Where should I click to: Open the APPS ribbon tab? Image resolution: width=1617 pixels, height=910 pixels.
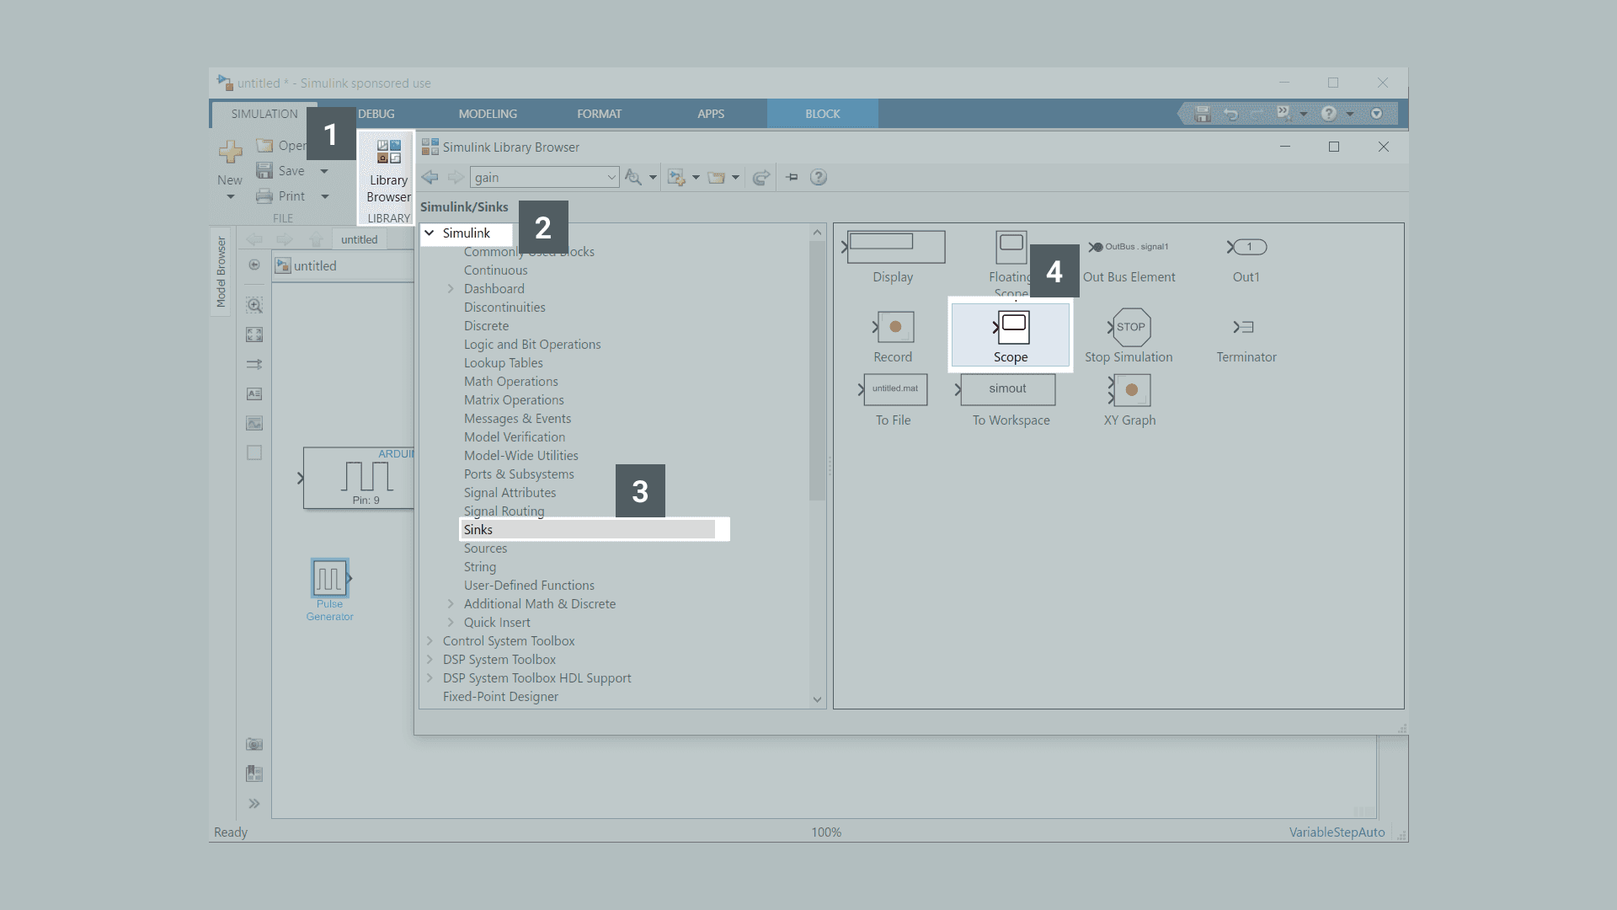point(710,114)
